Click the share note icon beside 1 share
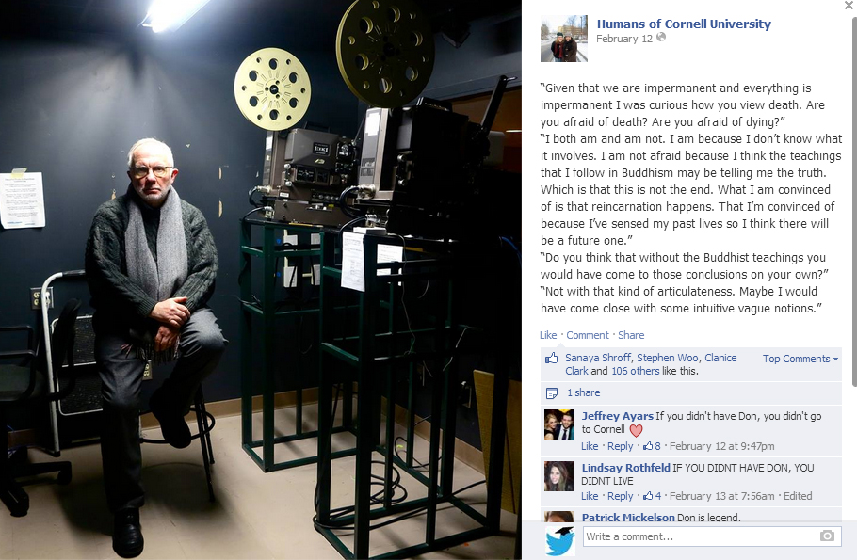857x560 pixels. coord(552,392)
